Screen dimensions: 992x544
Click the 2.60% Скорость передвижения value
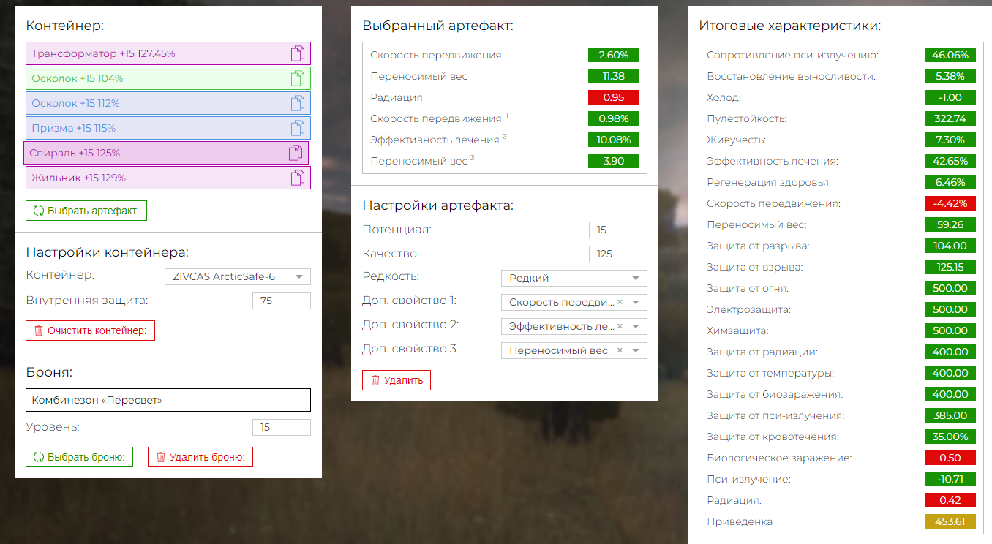click(x=614, y=55)
